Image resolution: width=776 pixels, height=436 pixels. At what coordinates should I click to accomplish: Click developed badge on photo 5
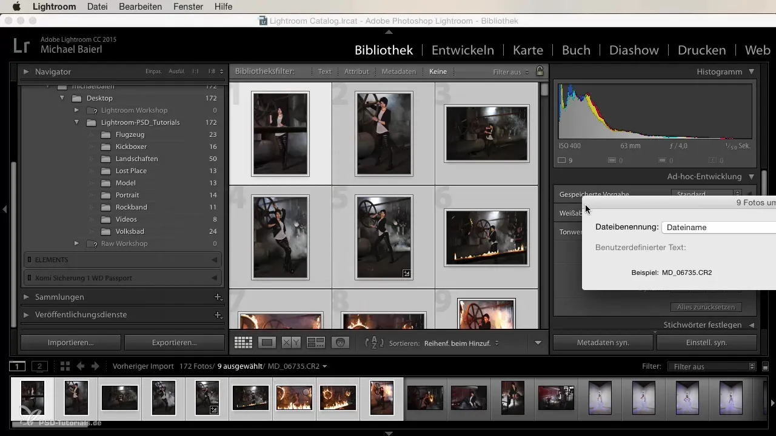point(407,274)
